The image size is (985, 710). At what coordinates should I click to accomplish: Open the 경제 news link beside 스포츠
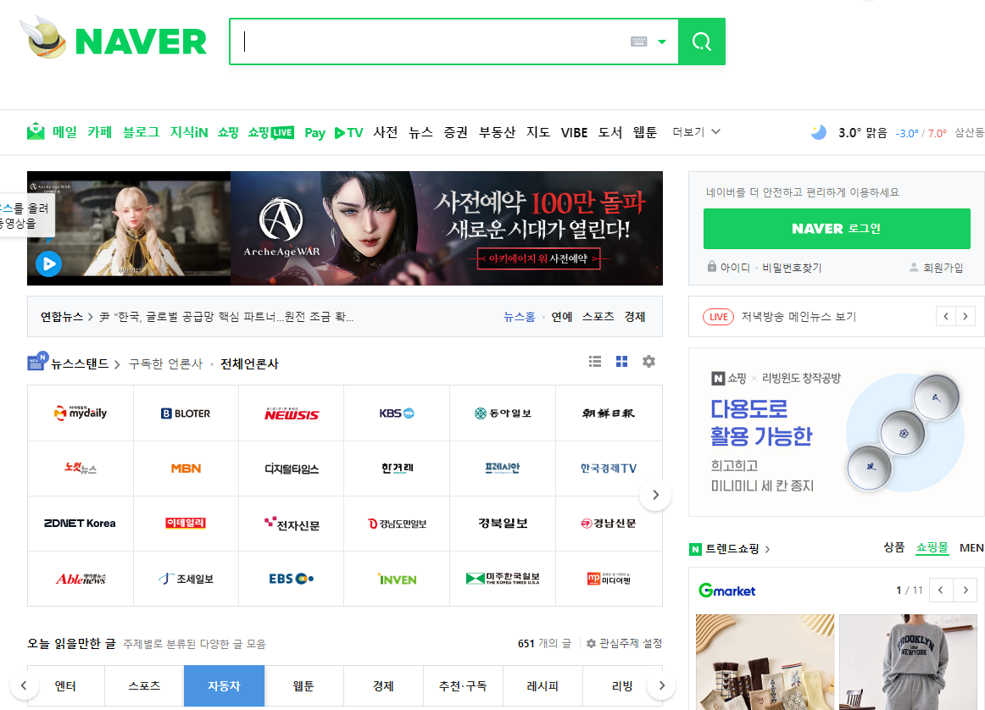[x=634, y=317]
